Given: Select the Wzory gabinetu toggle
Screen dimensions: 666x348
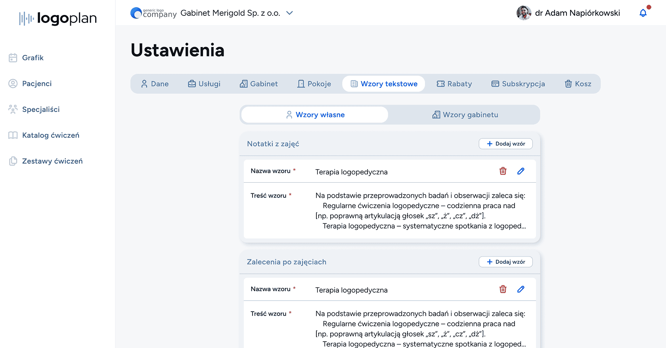Looking at the screenshot, I should click(465, 115).
